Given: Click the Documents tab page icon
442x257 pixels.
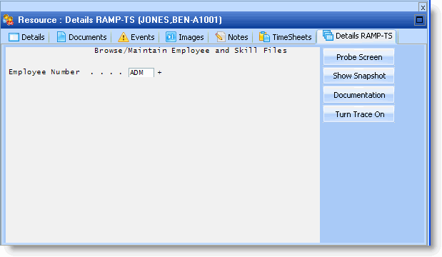Looking at the screenshot, I should tap(61, 37).
